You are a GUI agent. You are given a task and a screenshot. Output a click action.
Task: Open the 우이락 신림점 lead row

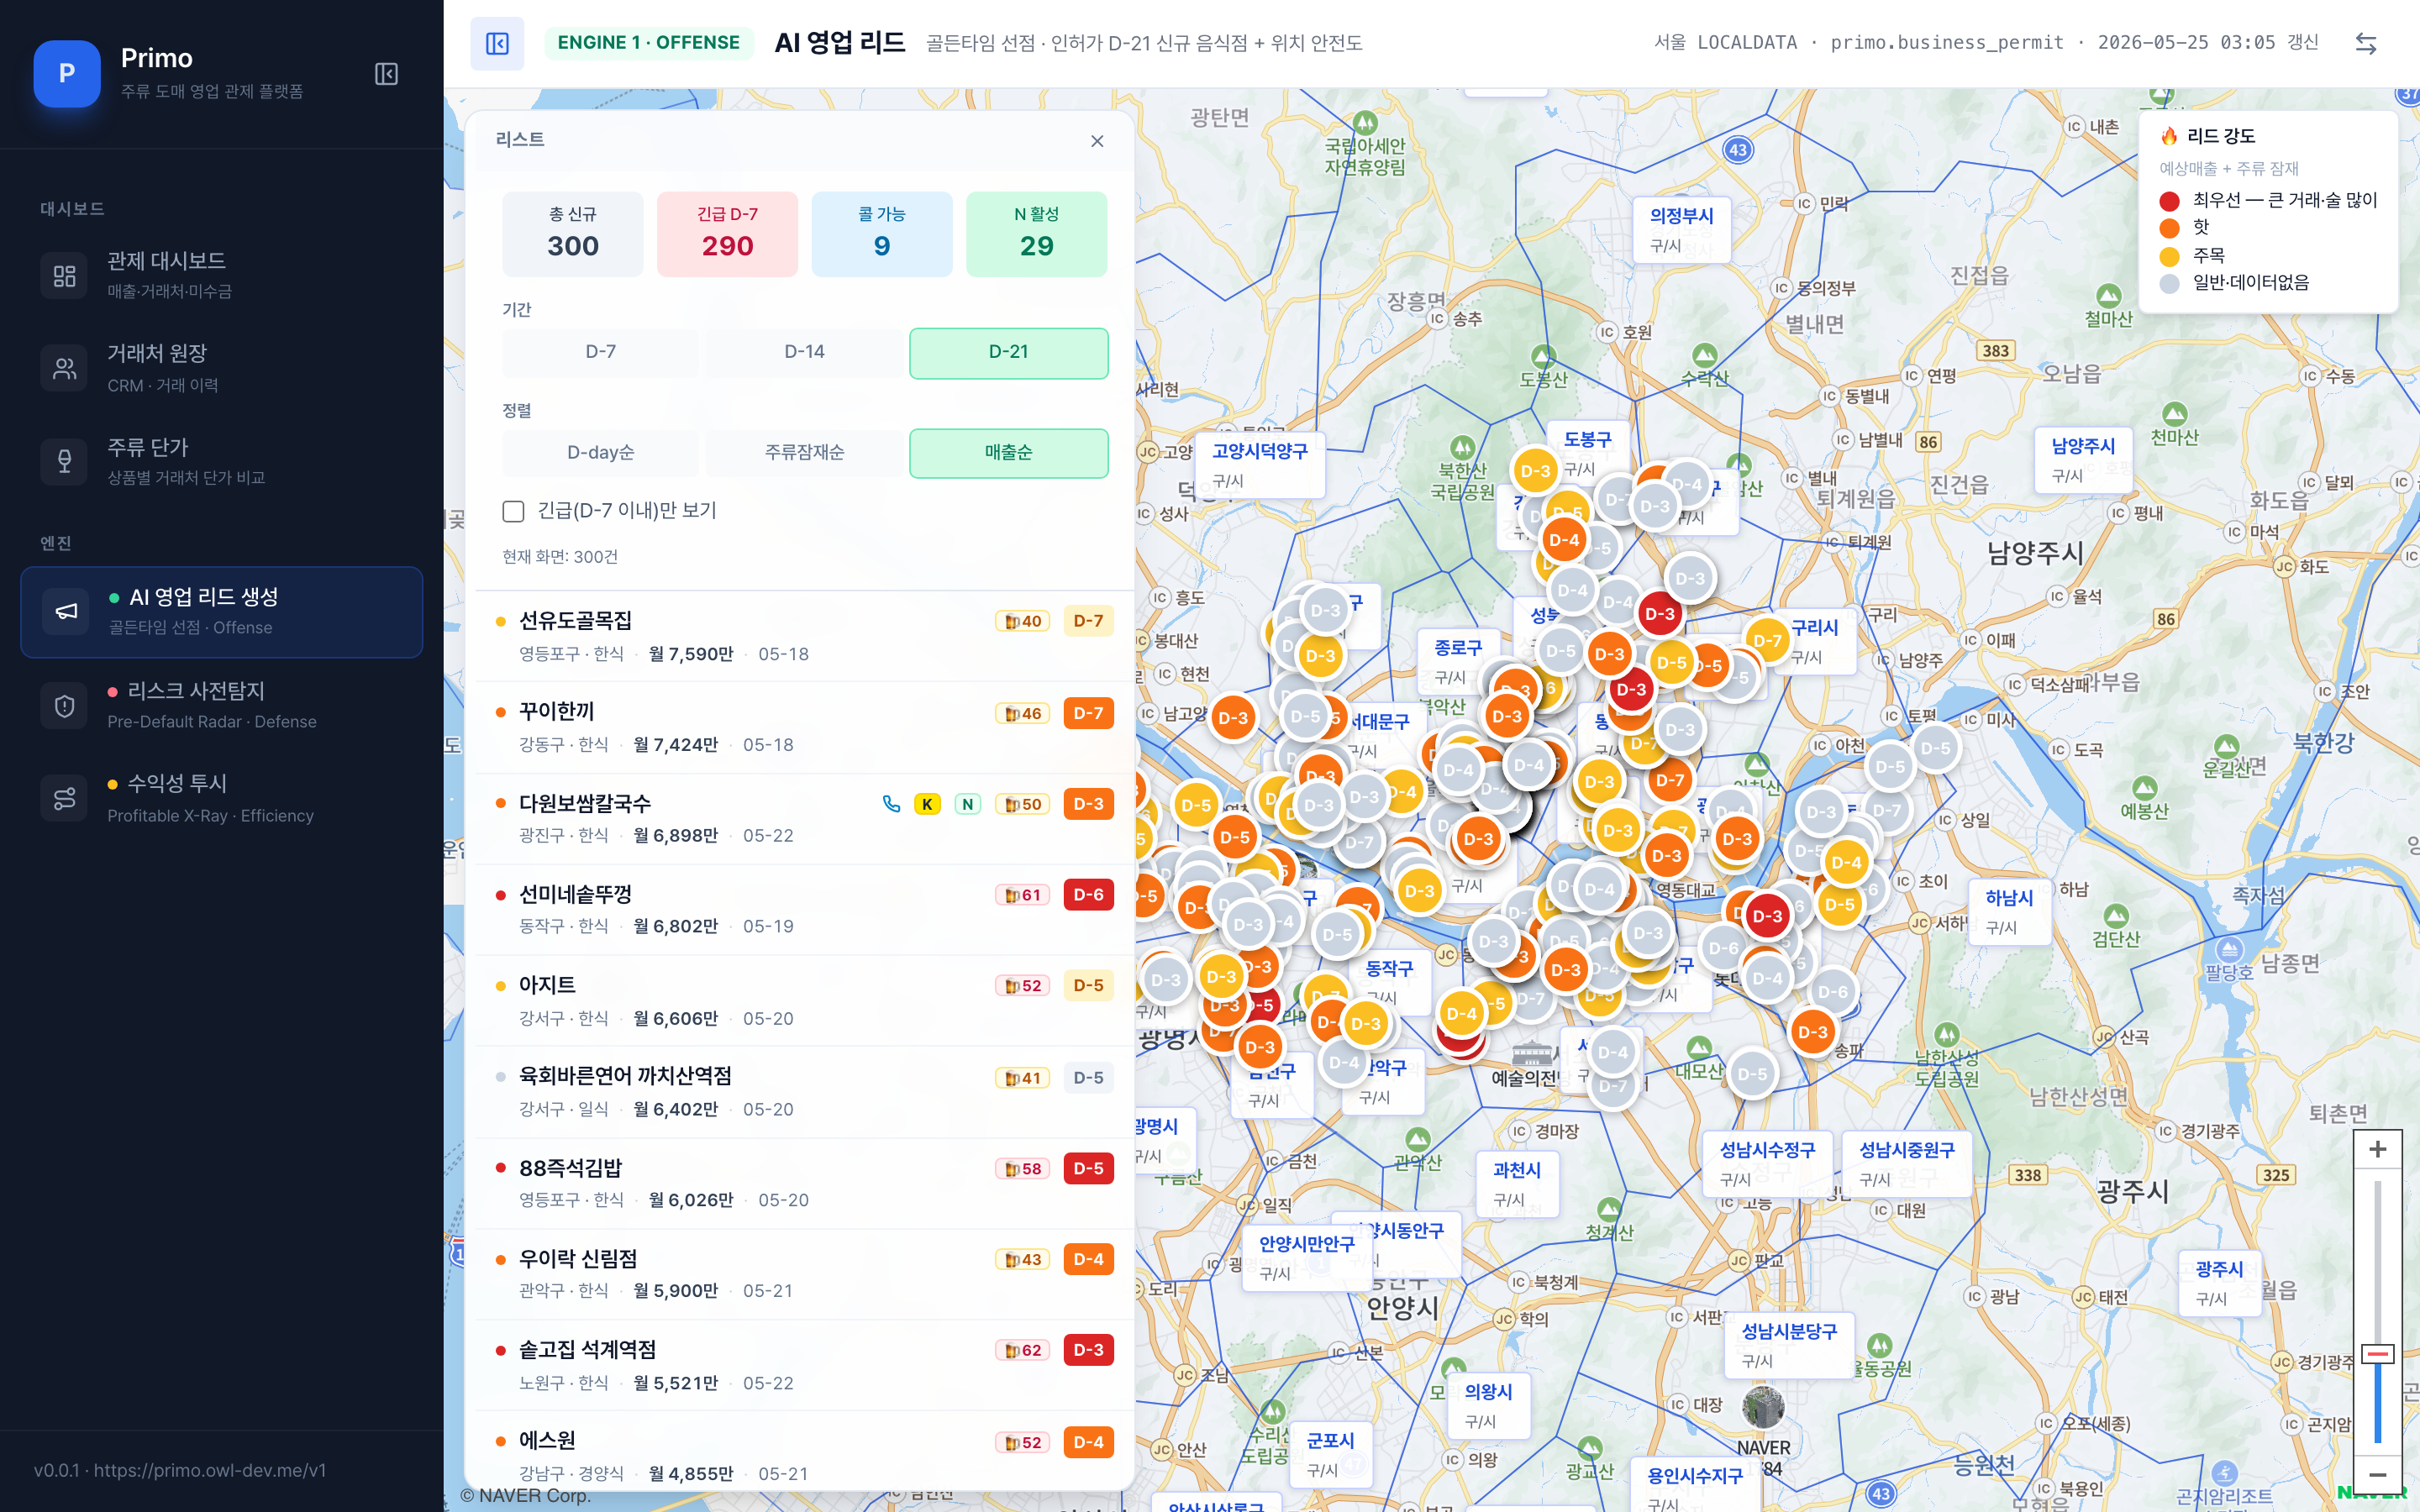click(x=804, y=1274)
